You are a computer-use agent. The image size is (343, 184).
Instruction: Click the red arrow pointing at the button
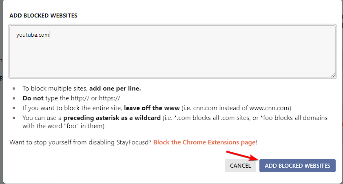click(x=241, y=156)
